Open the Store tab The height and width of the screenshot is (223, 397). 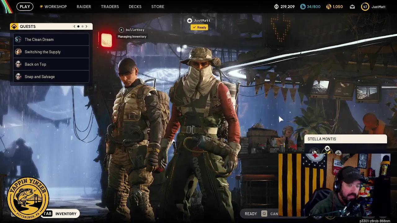tap(158, 7)
